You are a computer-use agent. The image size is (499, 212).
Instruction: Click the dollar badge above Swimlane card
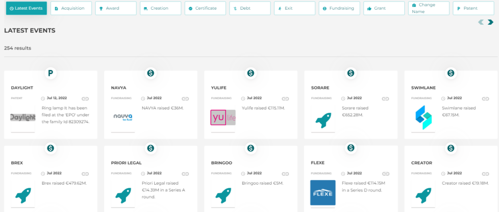pos(451,73)
